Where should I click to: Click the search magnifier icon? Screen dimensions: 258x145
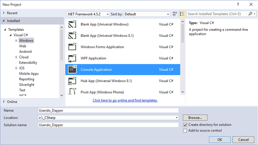pyautogui.click(x=250, y=14)
